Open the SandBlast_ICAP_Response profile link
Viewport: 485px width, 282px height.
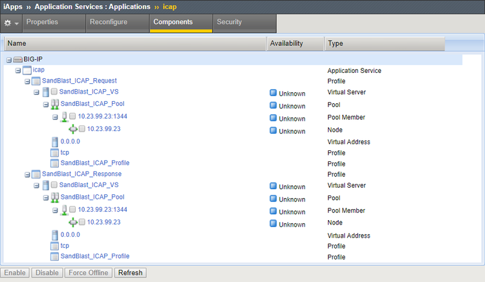(81, 174)
